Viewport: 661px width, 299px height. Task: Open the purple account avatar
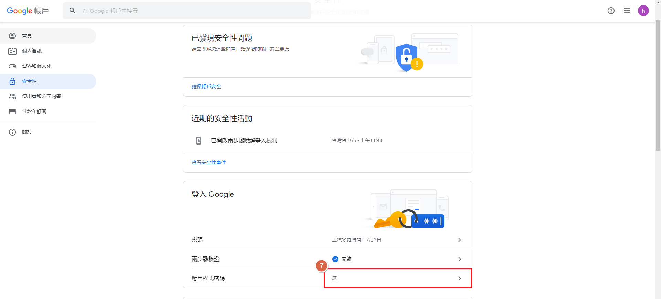tap(643, 11)
